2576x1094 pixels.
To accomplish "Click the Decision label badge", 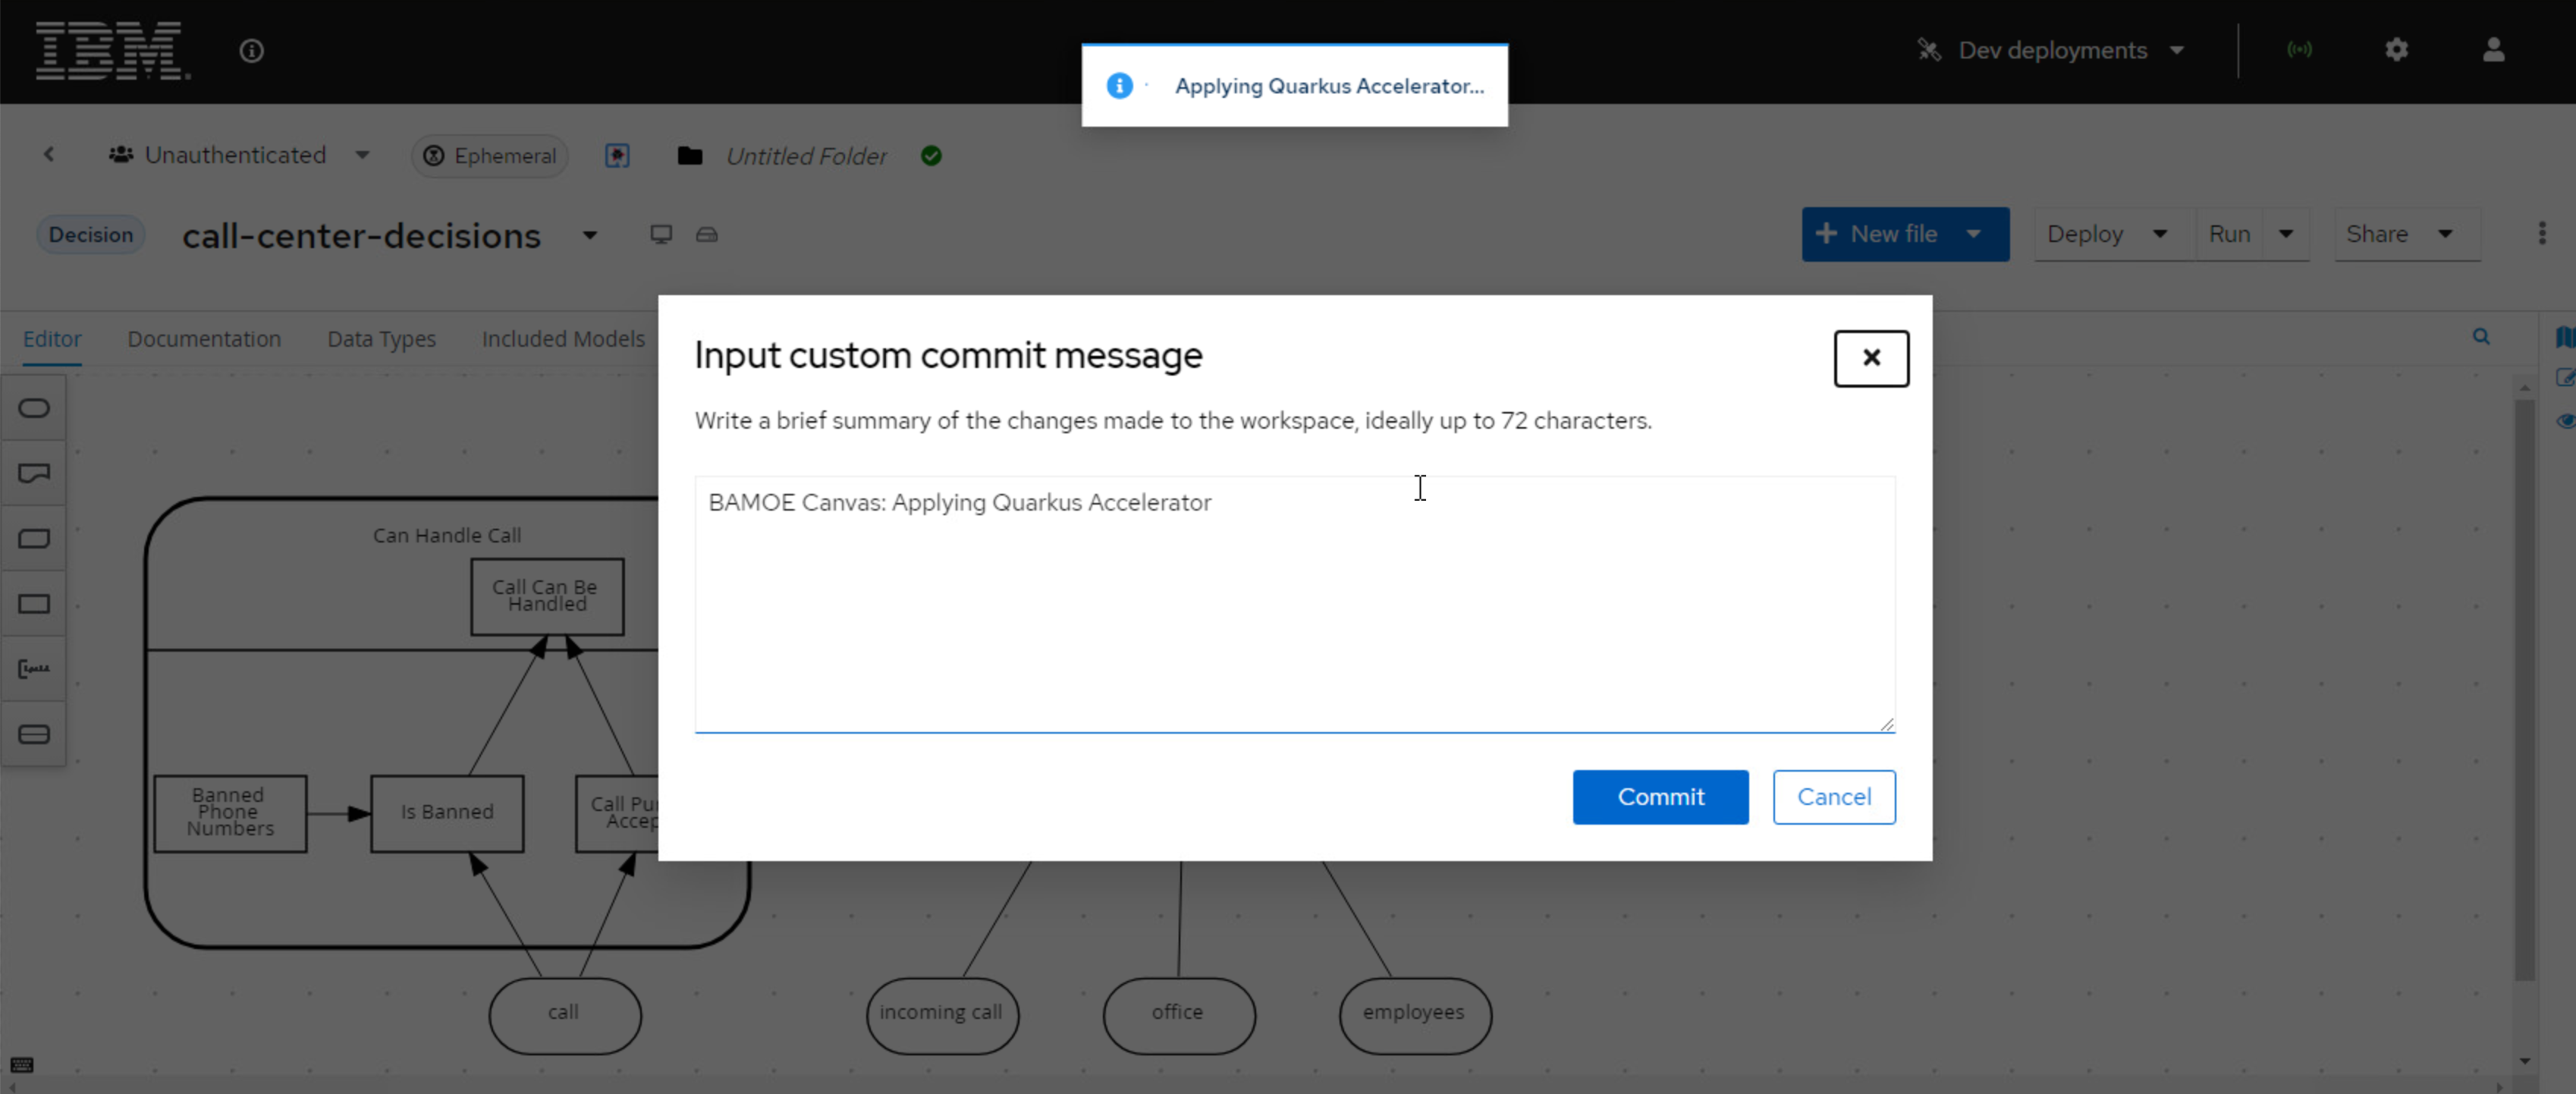I will (x=91, y=235).
